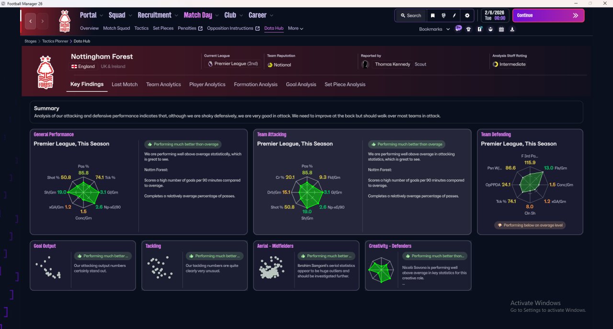Open the bookmark flag icon beside Search
Screen dimensions: 613x329
pyautogui.click(x=432, y=15)
